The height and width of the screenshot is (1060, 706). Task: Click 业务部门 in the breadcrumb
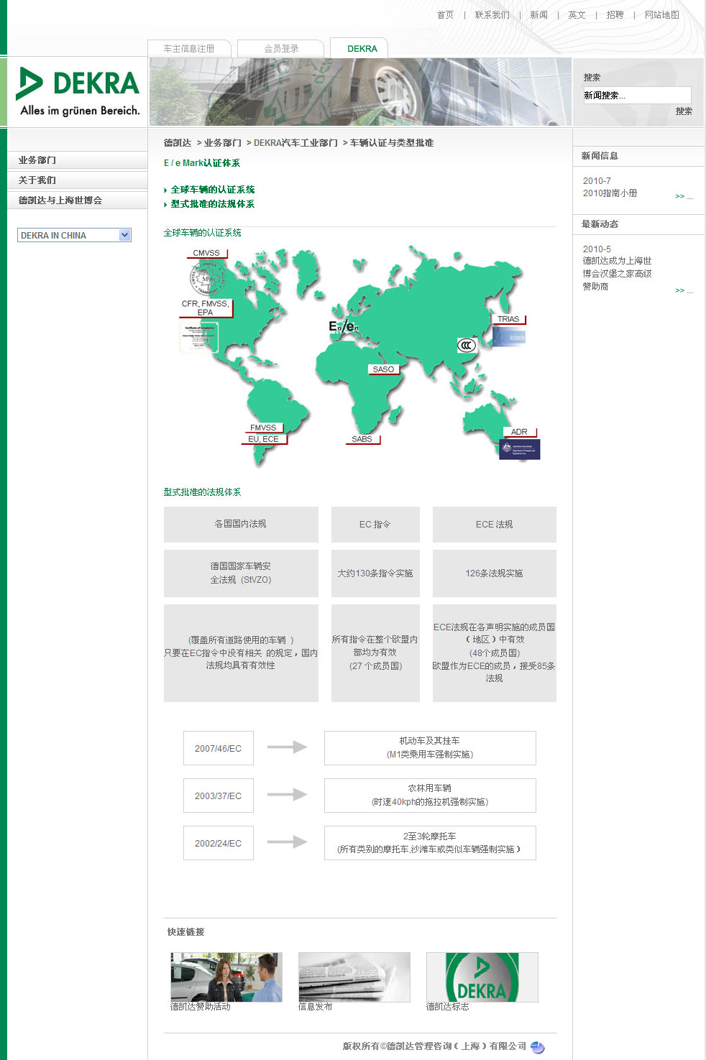(223, 143)
